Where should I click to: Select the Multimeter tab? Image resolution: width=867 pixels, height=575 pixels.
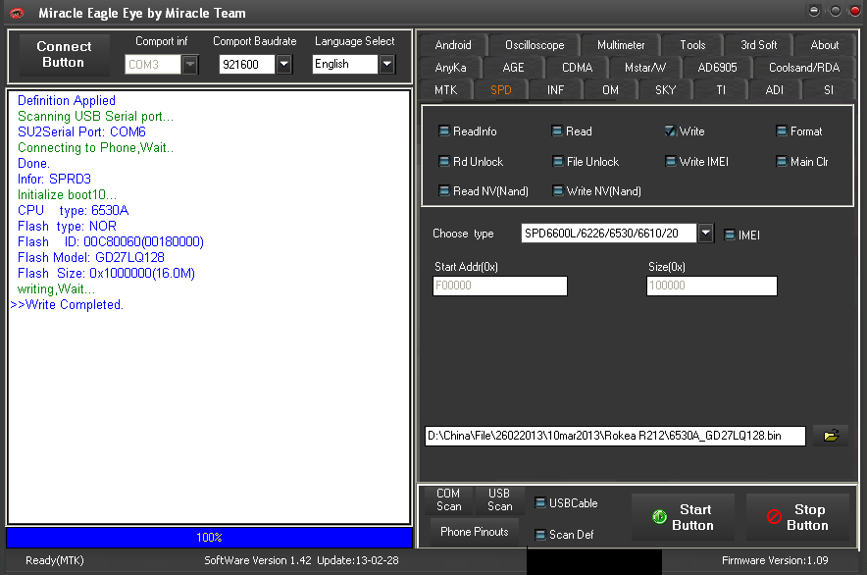(621, 45)
